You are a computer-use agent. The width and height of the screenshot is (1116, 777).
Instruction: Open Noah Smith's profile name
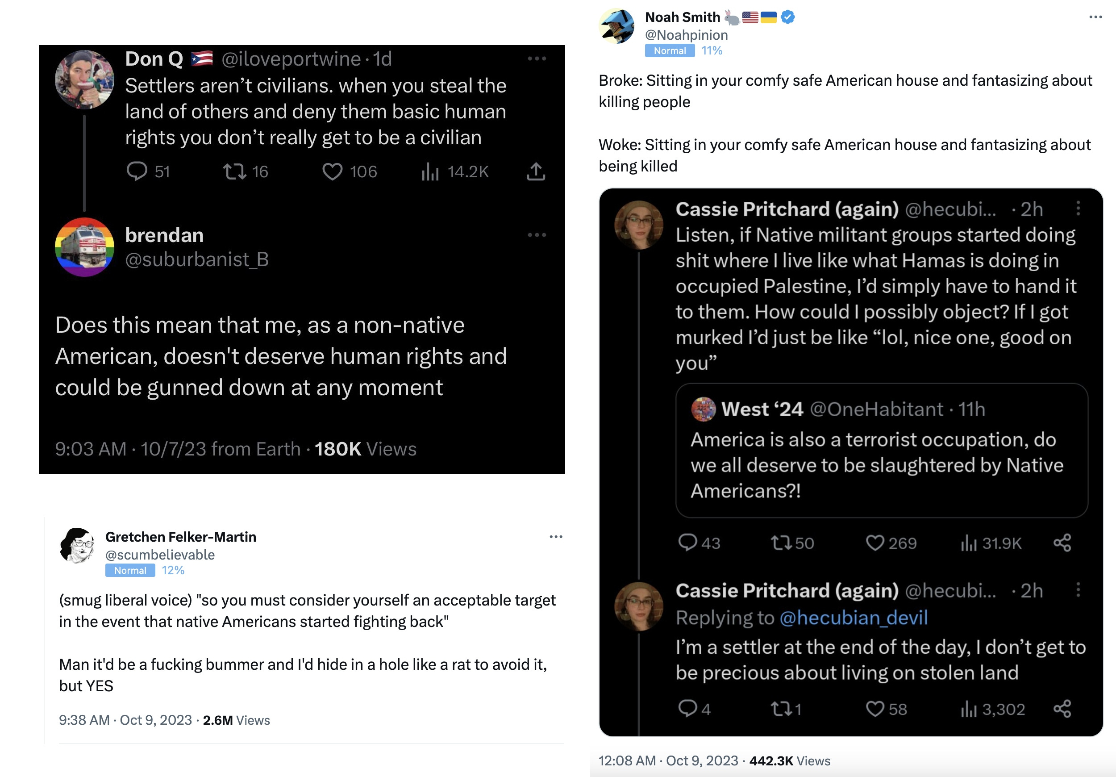tap(682, 17)
